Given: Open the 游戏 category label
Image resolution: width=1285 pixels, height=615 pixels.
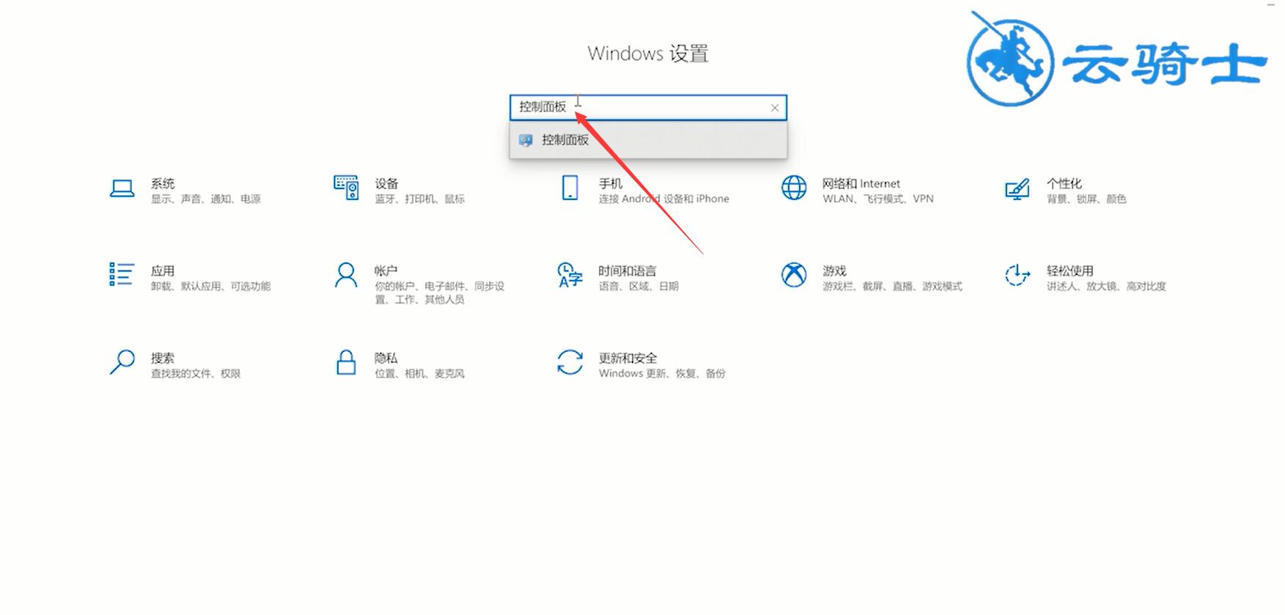Looking at the screenshot, I should 834,270.
